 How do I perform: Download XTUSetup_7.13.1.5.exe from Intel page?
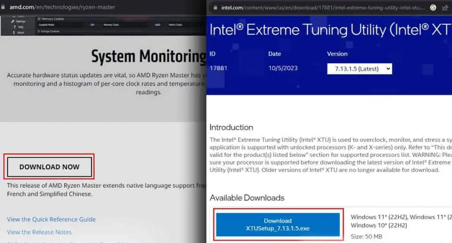pos(278,224)
